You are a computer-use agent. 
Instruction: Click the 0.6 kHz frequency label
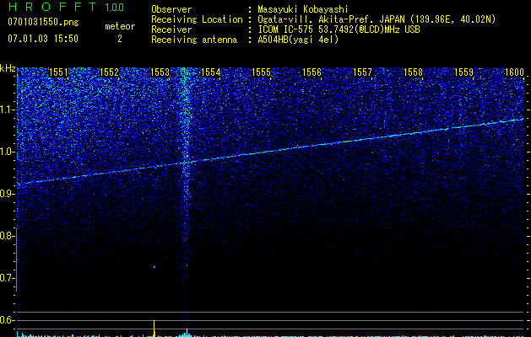pyautogui.click(x=8, y=320)
